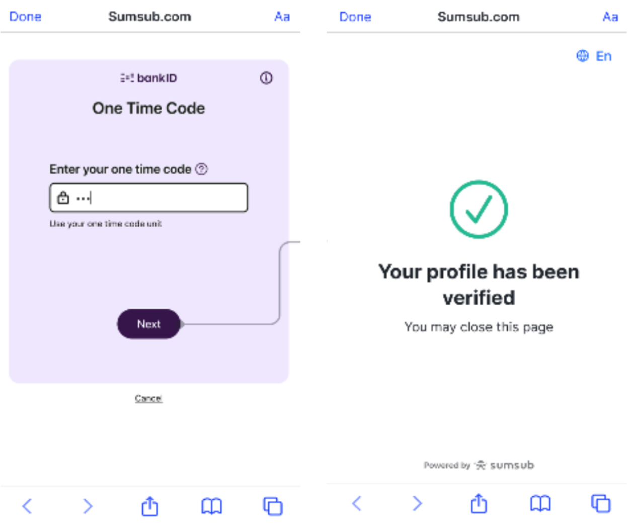This screenshot has height=530, width=628.
Task: Show open tabs in the left panel
Action: click(273, 505)
